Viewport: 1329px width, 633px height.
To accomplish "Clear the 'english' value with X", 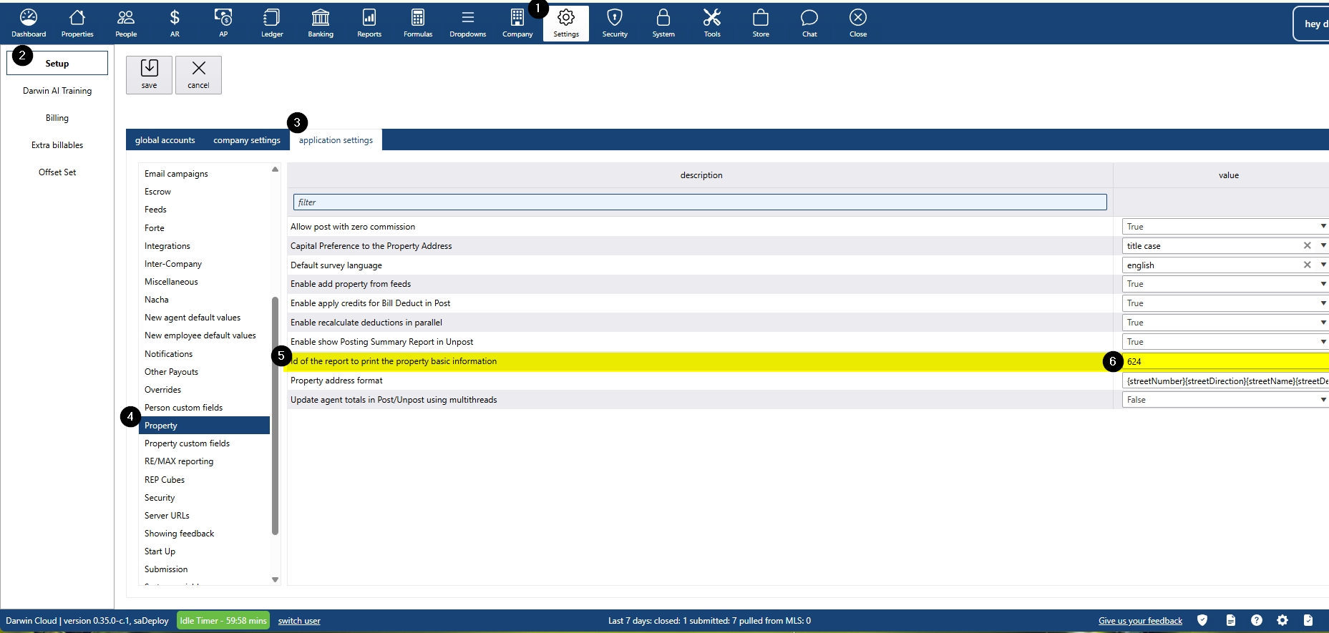I will (x=1307, y=265).
